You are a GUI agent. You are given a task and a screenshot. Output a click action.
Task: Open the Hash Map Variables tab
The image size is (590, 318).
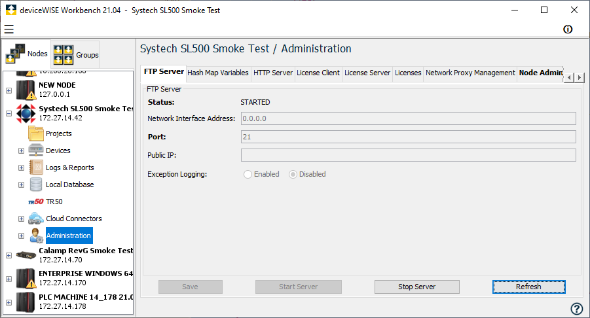pyautogui.click(x=218, y=73)
